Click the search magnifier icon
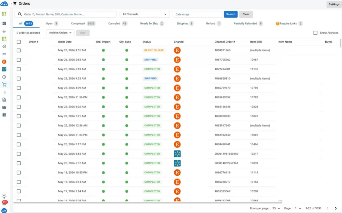This screenshot has height=213, width=342. click(20, 14)
